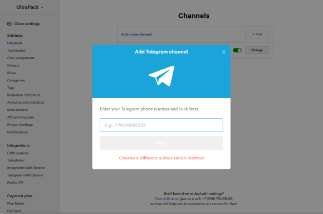
Task: Click the + Add channel button
Action: coord(257,35)
